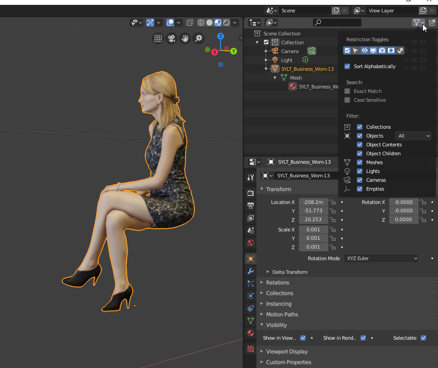Screen dimensions: 438x368
Task: Open the Material properties tab
Action: pos(250,333)
